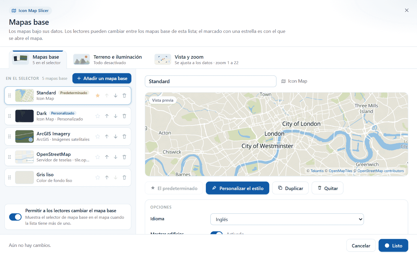The image size is (417, 256).
Task: Close the Mapas base dialog
Action: 407,10
